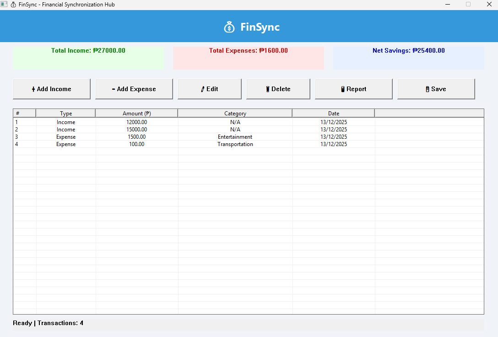Close the FinSync window
The width and height of the screenshot is (498, 337).
[489, 5]
